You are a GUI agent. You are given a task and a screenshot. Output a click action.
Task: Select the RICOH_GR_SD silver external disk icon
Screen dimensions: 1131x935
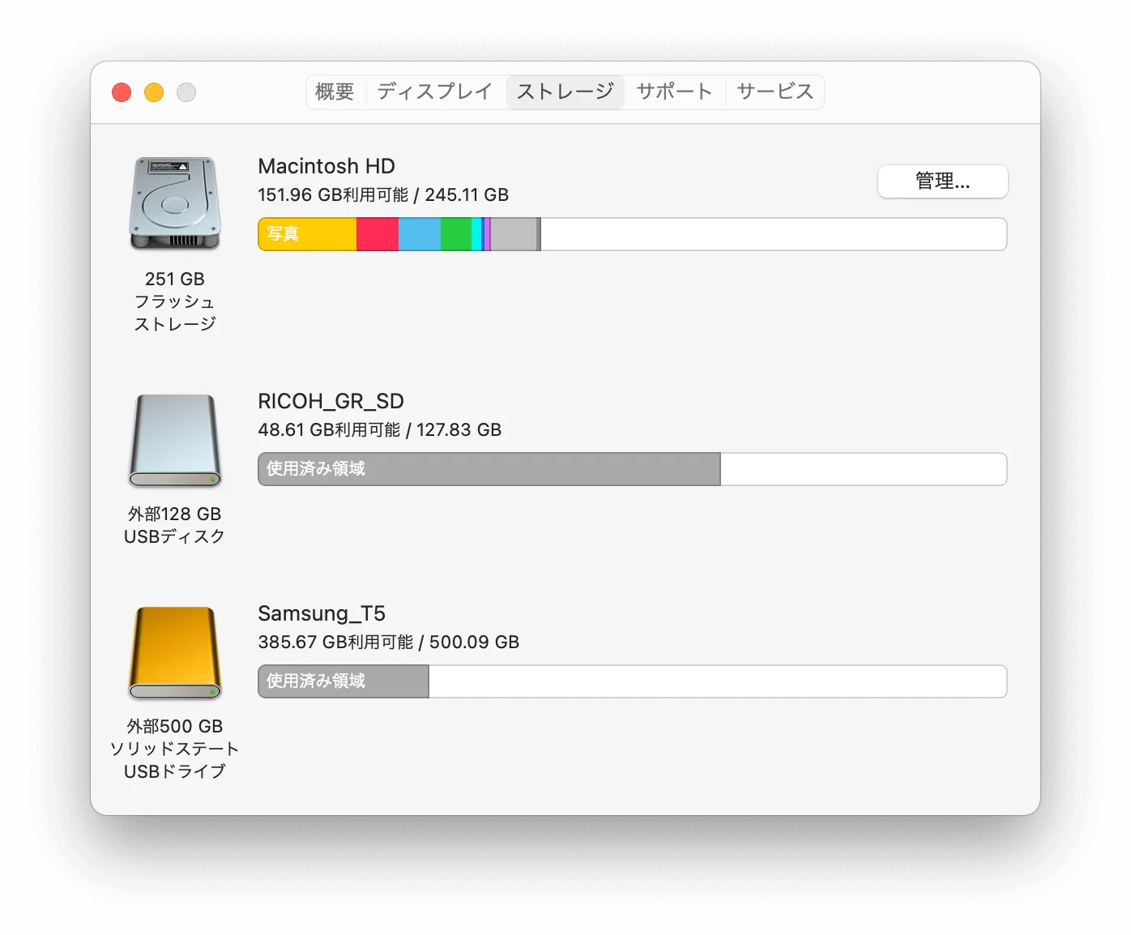pyautogui.click(x=175, y=441)
